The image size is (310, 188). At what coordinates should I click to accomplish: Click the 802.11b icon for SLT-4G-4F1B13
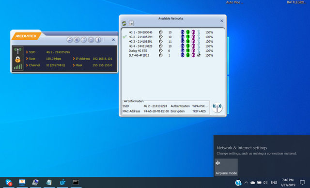[182, 55]
